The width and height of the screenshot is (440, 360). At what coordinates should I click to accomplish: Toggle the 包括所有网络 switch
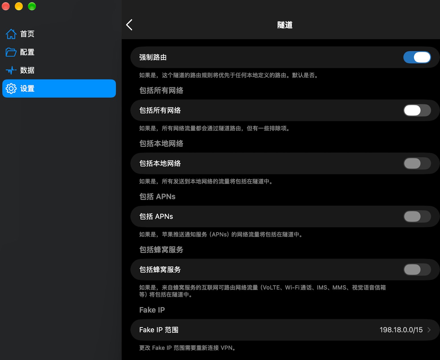tap(417, 110)
